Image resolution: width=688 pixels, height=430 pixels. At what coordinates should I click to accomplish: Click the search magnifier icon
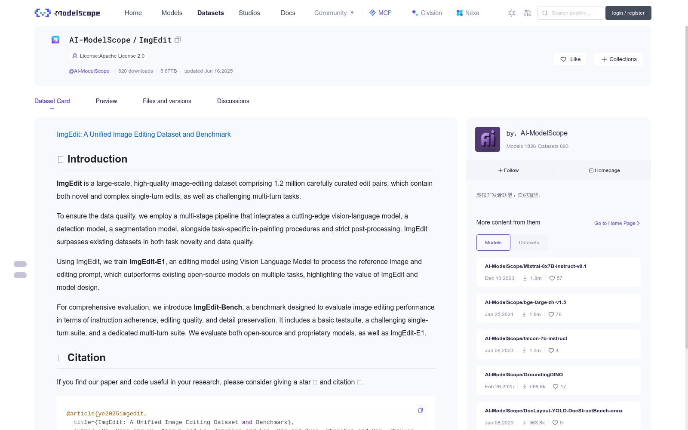point(545,13)
